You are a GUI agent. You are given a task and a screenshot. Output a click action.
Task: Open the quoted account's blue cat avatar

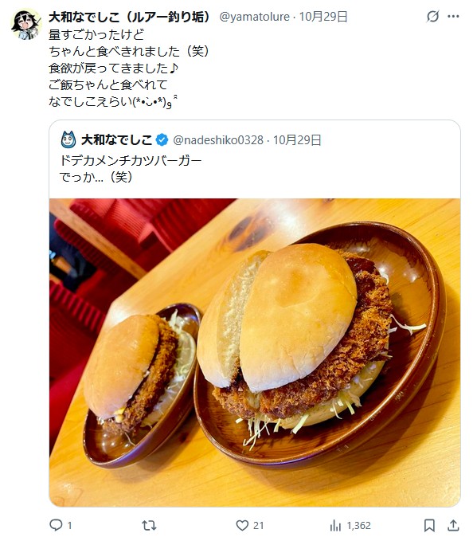point(68,139)
